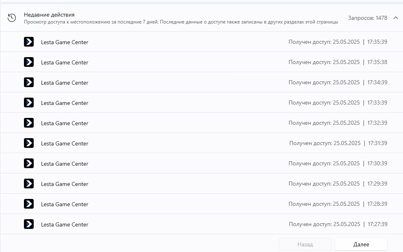Screen dimensions: 403x252
Task: Click Lesta Game Center icon at 17:33:39
Action: point(29,103)
